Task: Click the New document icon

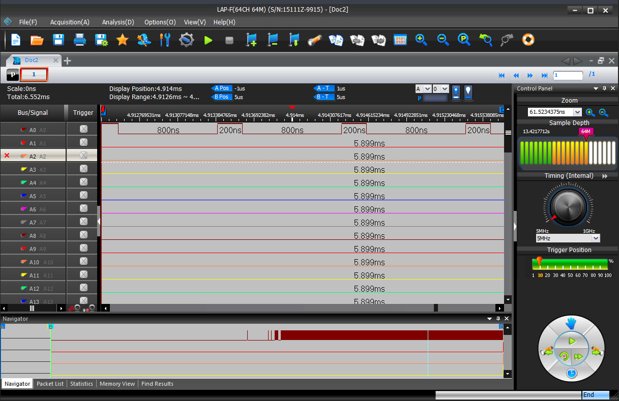Action: (x=16, y=40)
